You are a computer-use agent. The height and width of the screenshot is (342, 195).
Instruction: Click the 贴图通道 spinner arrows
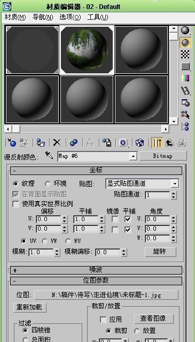(173, 195)
